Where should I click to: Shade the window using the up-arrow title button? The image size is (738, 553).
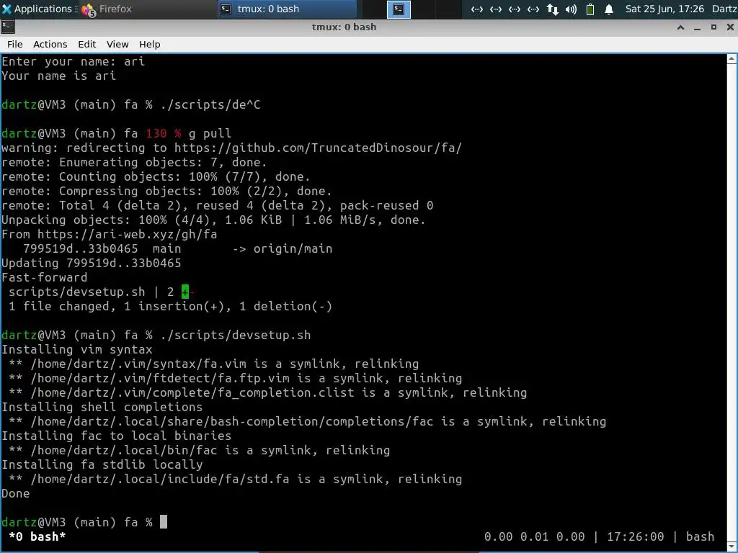tap(680, 27)
